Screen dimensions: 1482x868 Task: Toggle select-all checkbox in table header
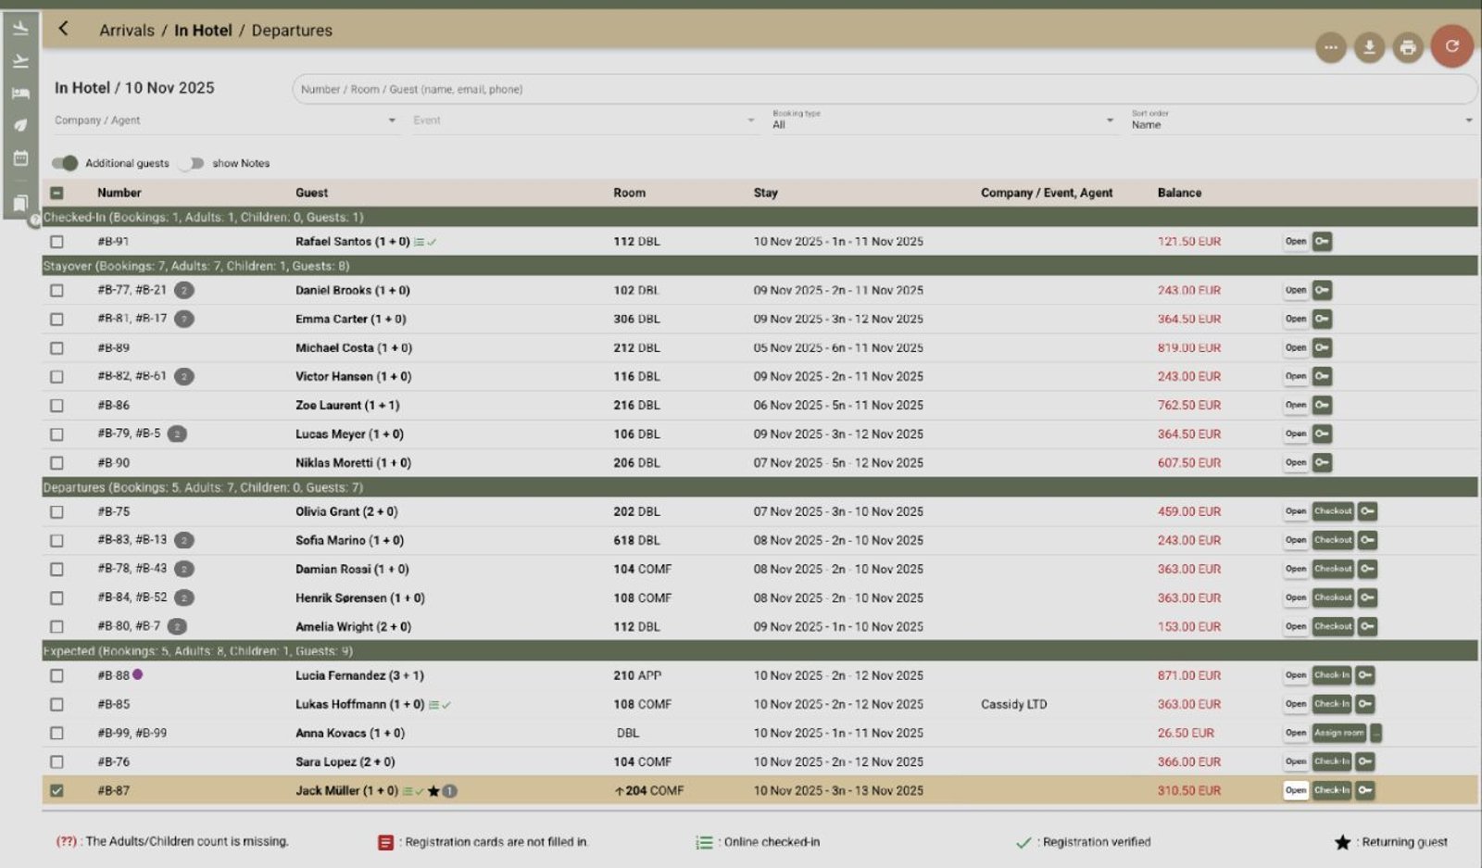click(x=57, y=193)
